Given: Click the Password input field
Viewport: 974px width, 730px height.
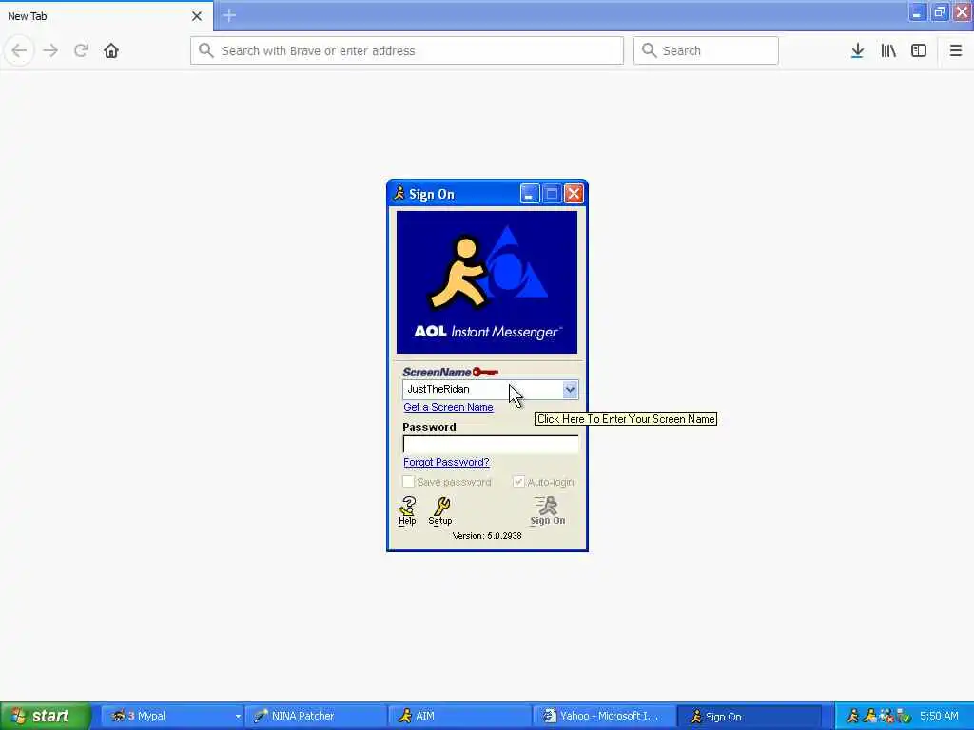Looking at the screenshot, I should pos(491,445).
